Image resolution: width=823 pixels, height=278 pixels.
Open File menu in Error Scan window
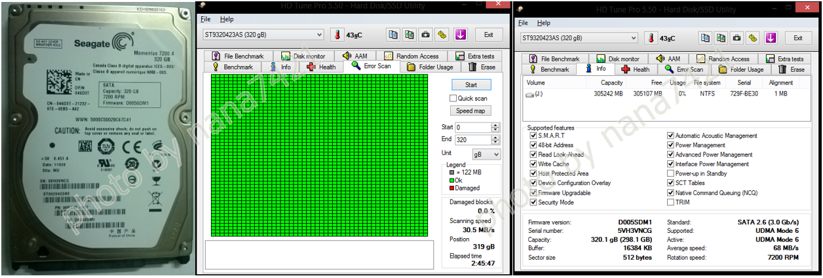point(205,19)
